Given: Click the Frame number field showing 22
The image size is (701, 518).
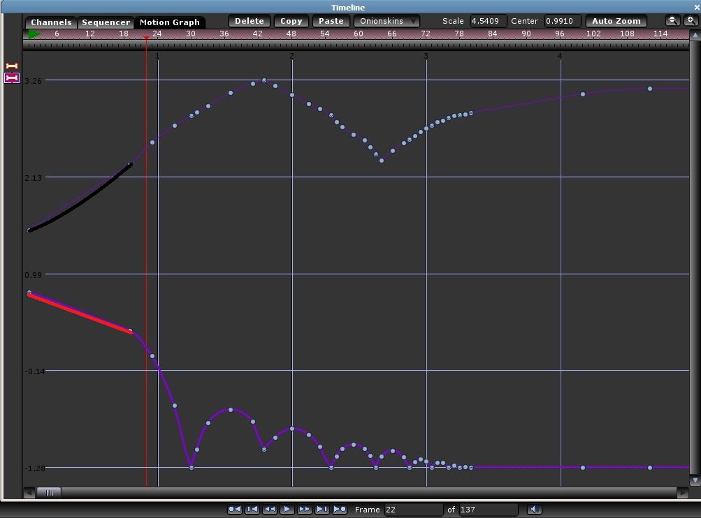Looking at the screenshot, I should [413, 510].
